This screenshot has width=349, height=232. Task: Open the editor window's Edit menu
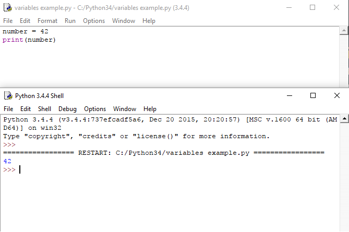(25, 21)
